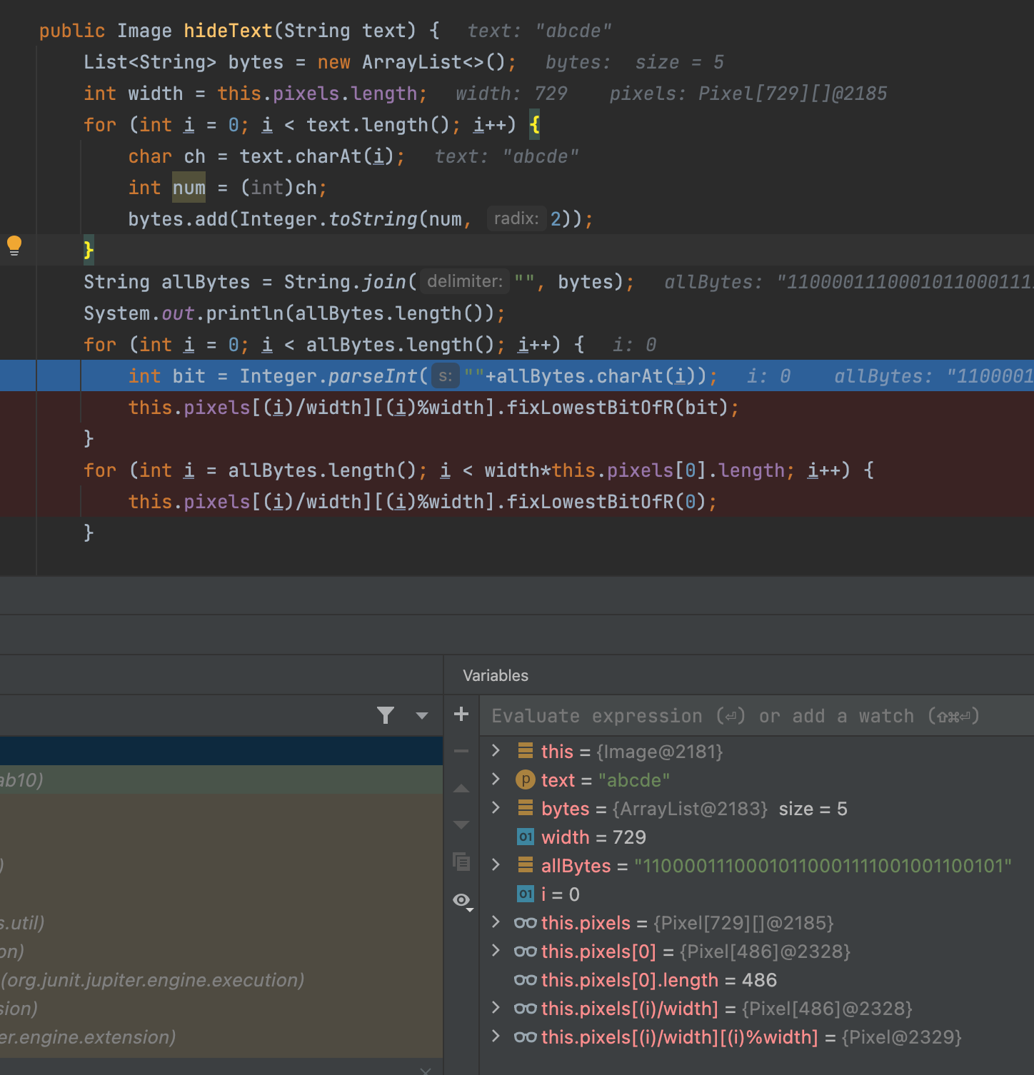This screenshot has height=1075, width=1034.
Task: Click the yellow lightbulb intention icon
Action: click(x=14, y=246)
